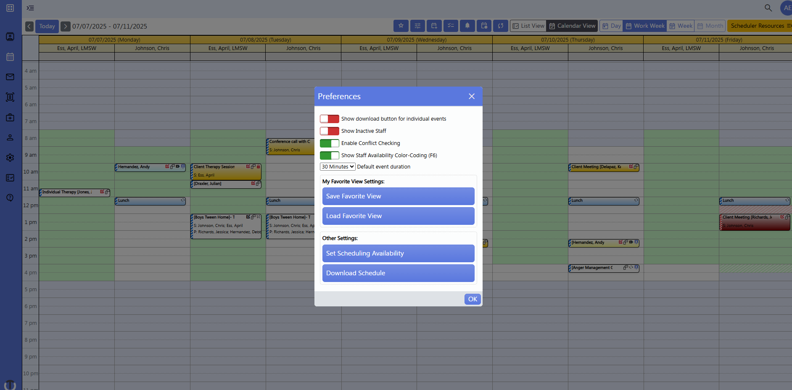792x390 pixels.
Task: Open the document scan icon in the sidebar
Action: point(10,97)
